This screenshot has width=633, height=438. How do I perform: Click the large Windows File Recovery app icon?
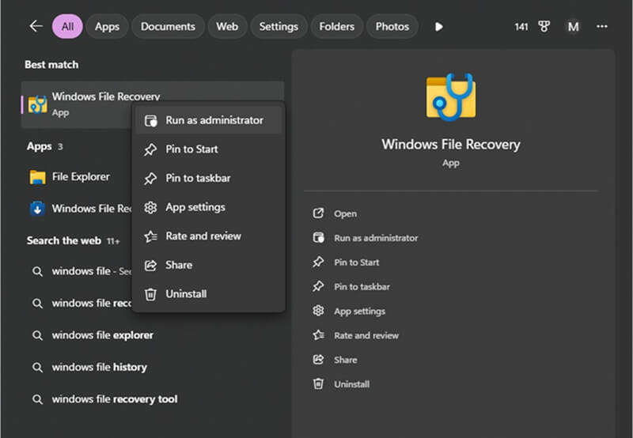click(x=451, y=97)
